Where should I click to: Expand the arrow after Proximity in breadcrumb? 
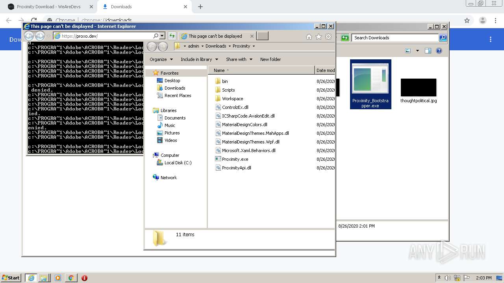(254, 46)
